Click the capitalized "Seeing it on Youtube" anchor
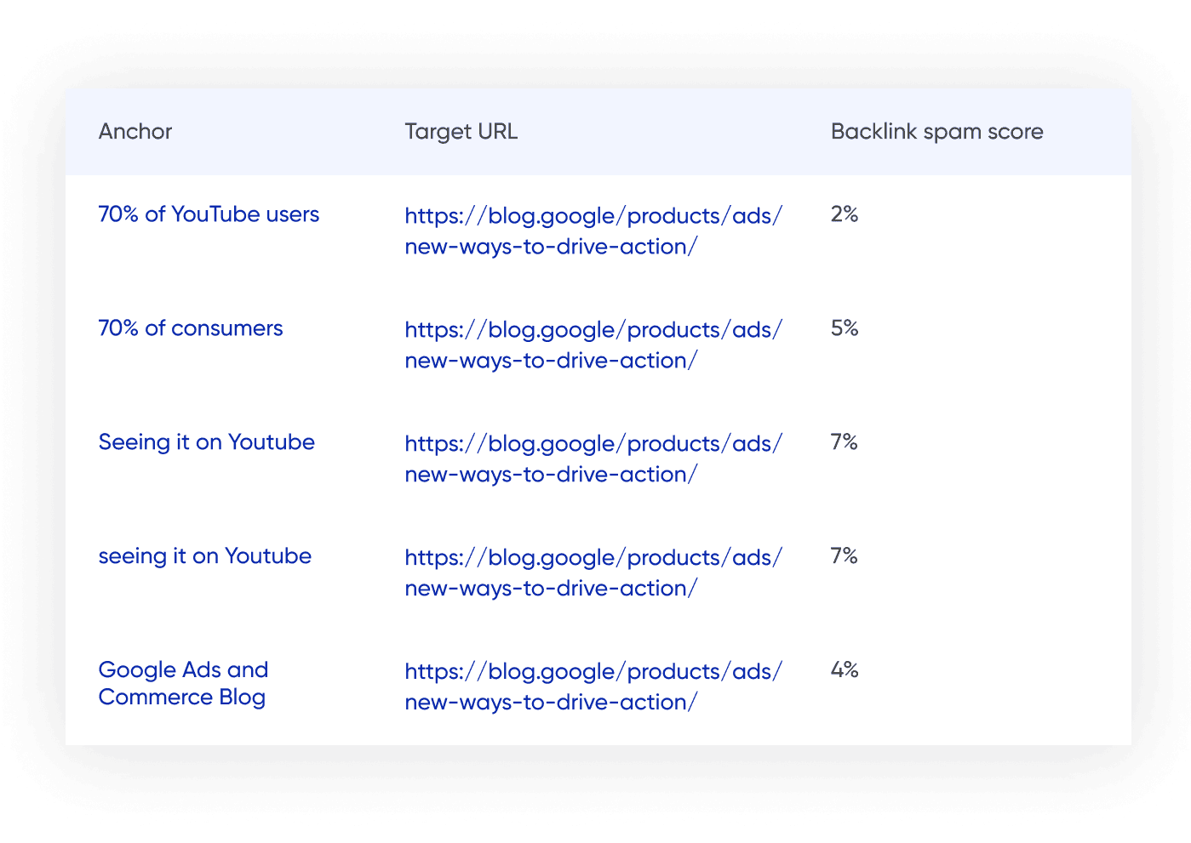Image resolution: width=1191 pixels, height=843 pixels. click(x=207, y=442)
